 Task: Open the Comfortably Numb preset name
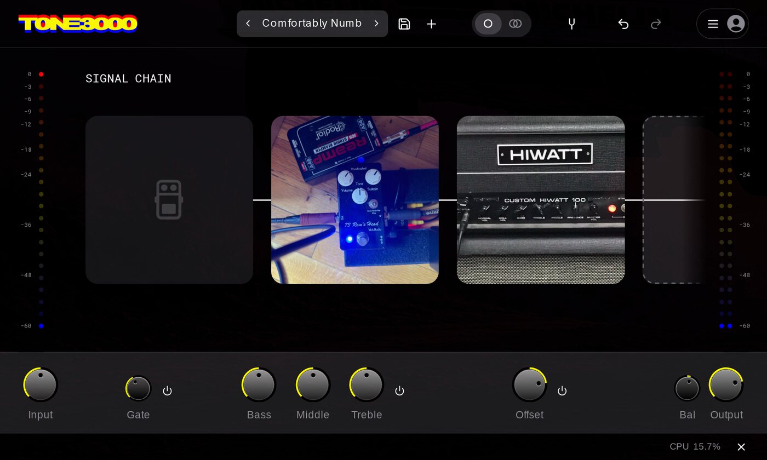[x=312, y=24]
